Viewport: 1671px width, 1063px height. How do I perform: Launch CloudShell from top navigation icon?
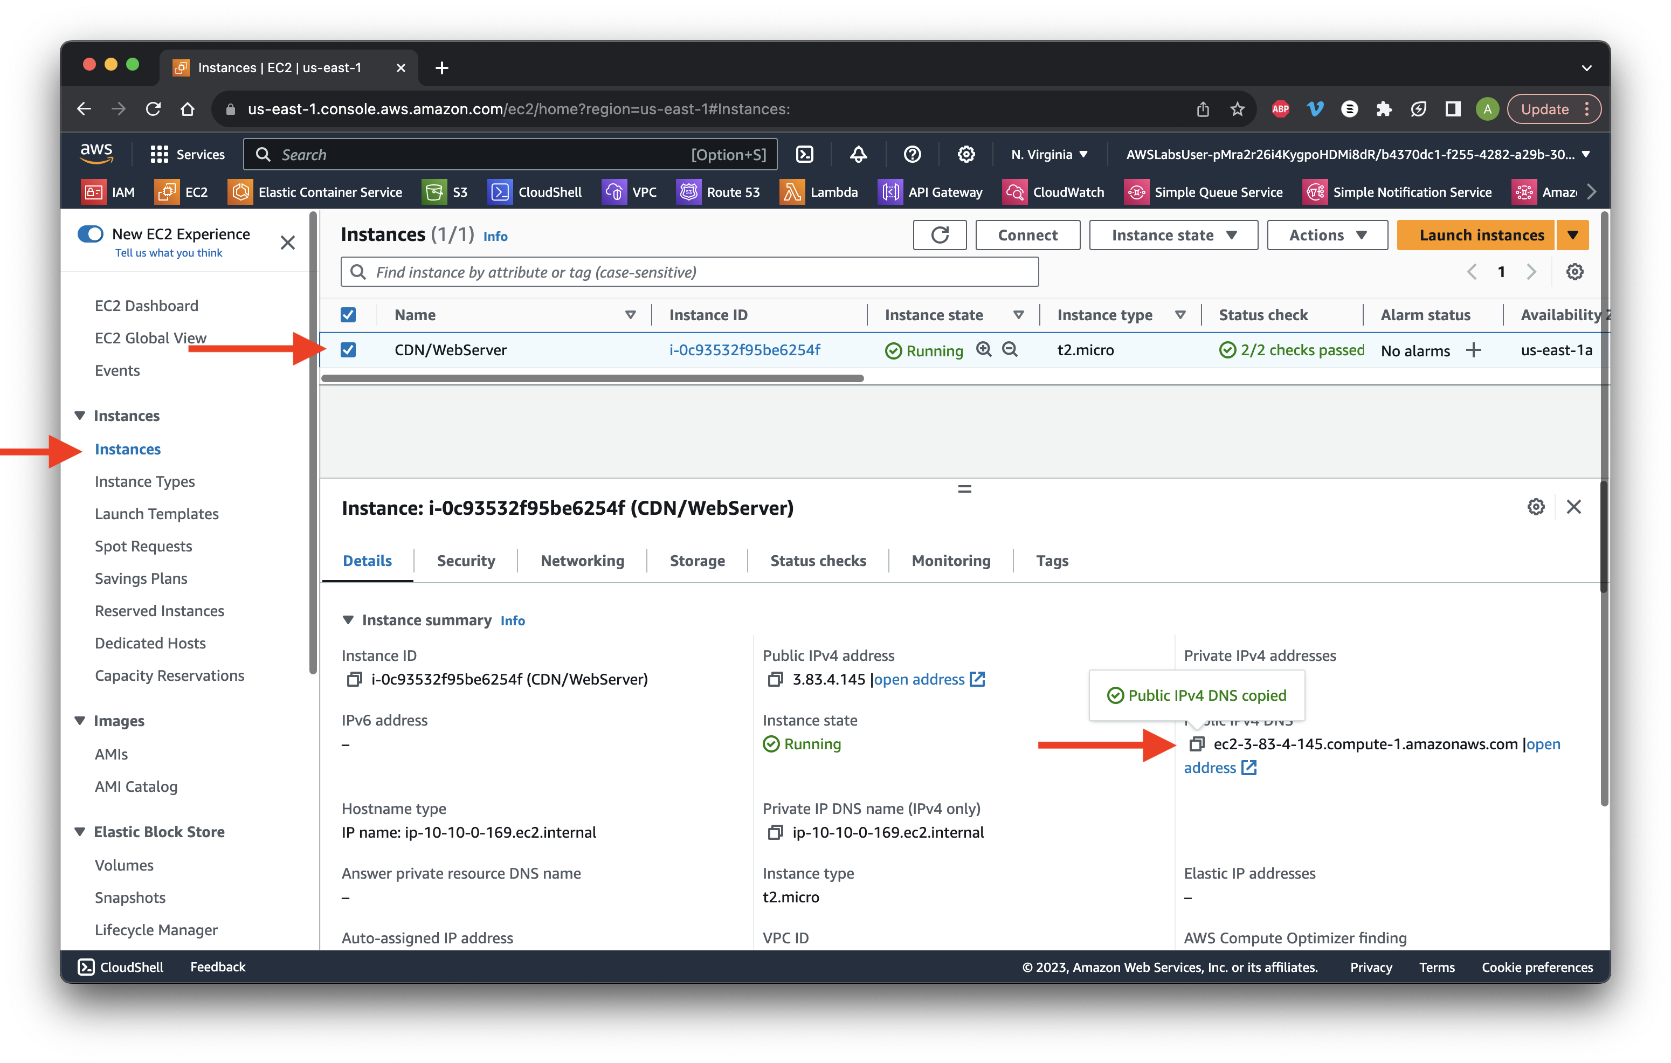click(x=804, y=154)
